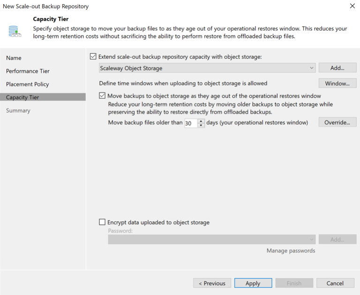Viewport: 360px width, 295px height.
Task: Open the Performance Tier step
Action: point(28,71)
